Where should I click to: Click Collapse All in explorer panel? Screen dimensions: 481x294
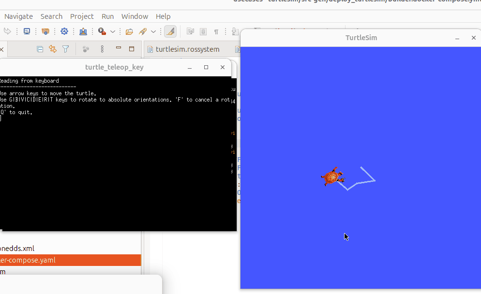pos(40,49)
